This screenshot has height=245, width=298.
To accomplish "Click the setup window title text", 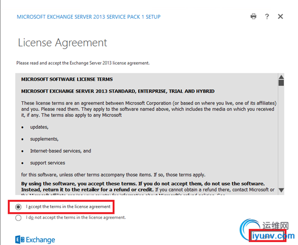I will (88, 17).
